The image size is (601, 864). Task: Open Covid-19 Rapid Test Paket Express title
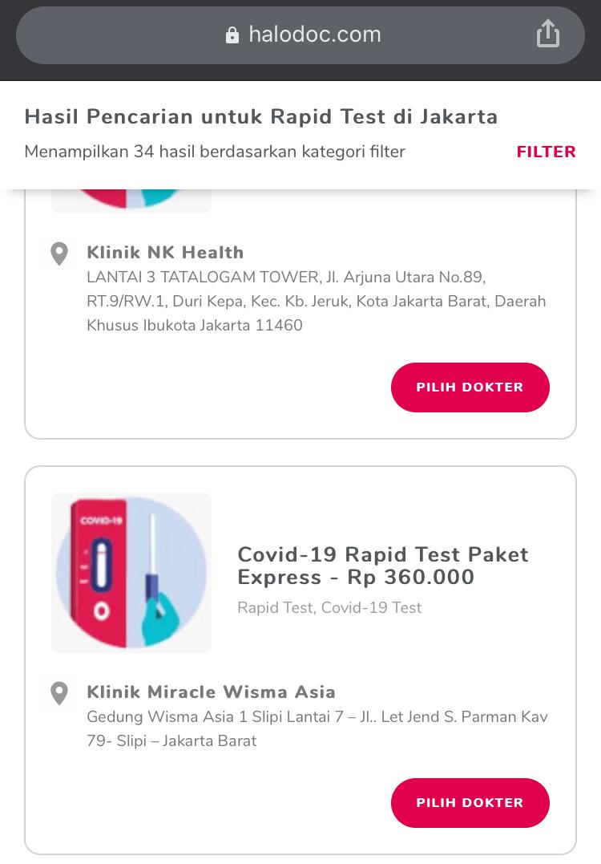(x=383, y=566)
